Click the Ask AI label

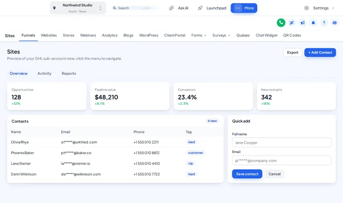pos(183,8)
